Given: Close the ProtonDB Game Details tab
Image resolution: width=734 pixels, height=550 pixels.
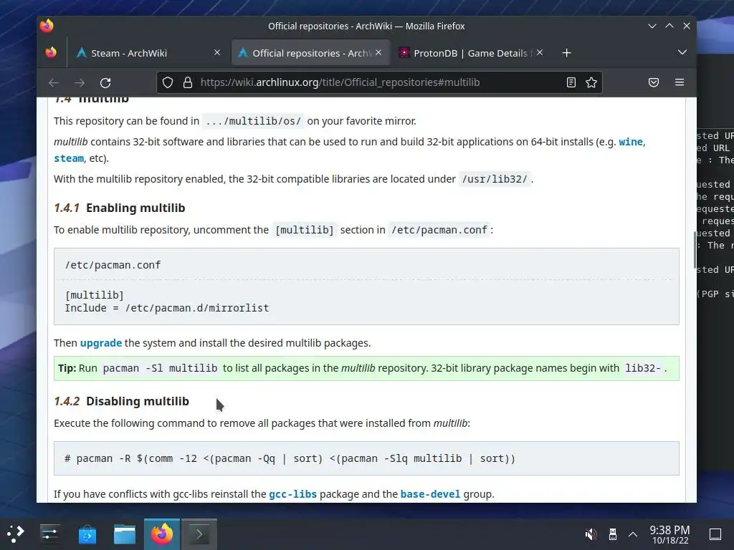Looking at the screenshot, I should [540, 52].
